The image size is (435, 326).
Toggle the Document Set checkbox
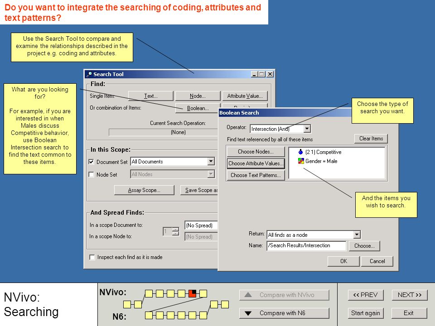click(91, 162)
